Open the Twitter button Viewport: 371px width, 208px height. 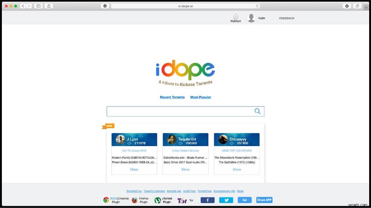226,200
